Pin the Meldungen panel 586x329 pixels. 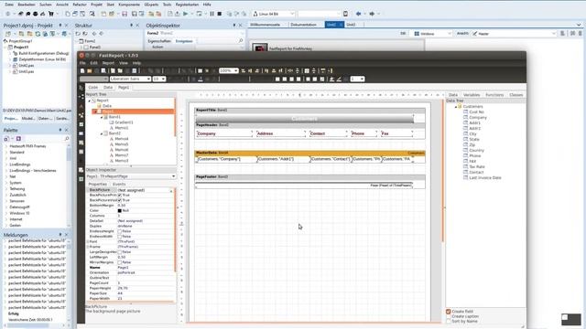(x=60, y=235)
